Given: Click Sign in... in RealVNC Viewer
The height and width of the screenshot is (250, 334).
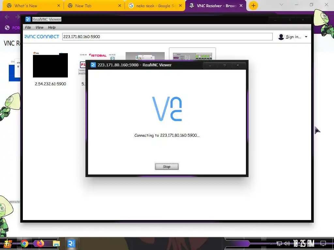Looking at the screenshot, I should click(x=293, y=37).
